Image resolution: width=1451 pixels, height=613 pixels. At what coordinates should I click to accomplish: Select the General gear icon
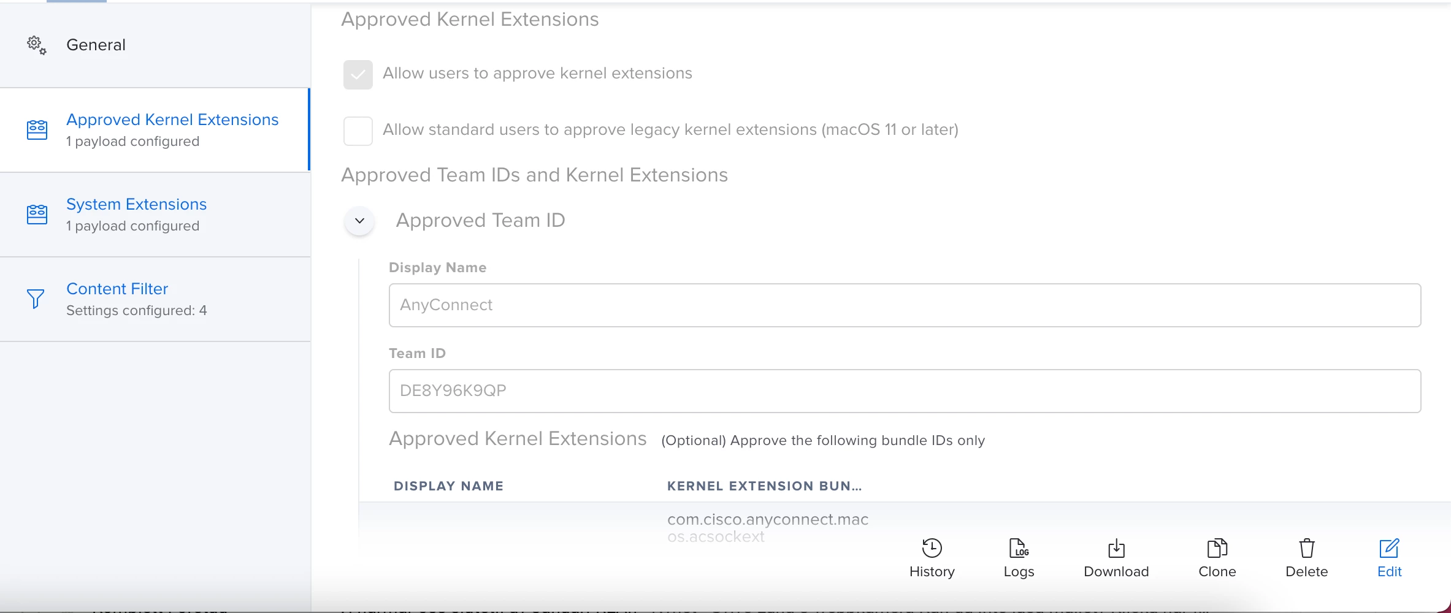pyautogui.click(x=36, y=45)
